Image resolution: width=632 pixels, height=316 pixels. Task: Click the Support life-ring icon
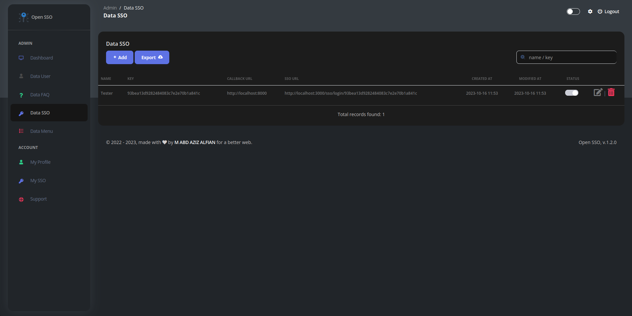21,199
